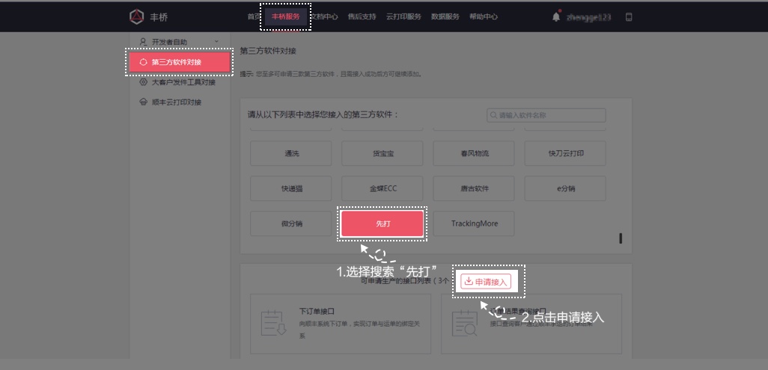Choose the 货宝宝 software button
768x370 pixels.
point(383,154)
